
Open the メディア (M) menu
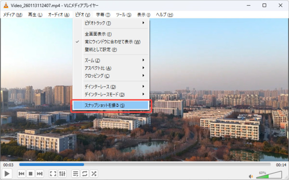(13, 15)
